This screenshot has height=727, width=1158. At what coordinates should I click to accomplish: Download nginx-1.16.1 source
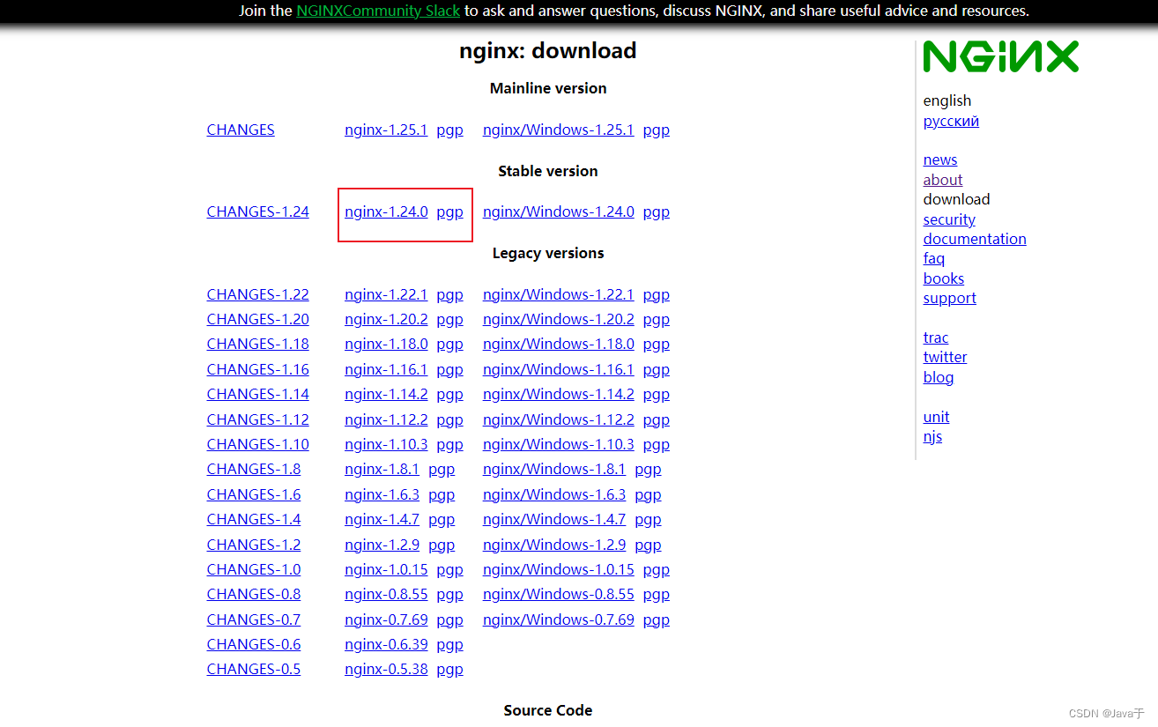[386, 369]
